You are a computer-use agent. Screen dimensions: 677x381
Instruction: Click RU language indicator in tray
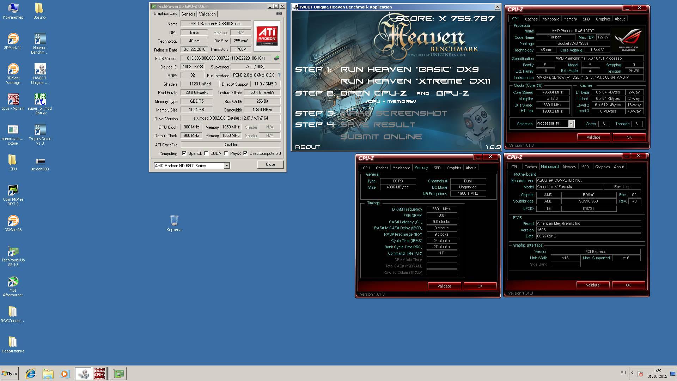point(623,373)
